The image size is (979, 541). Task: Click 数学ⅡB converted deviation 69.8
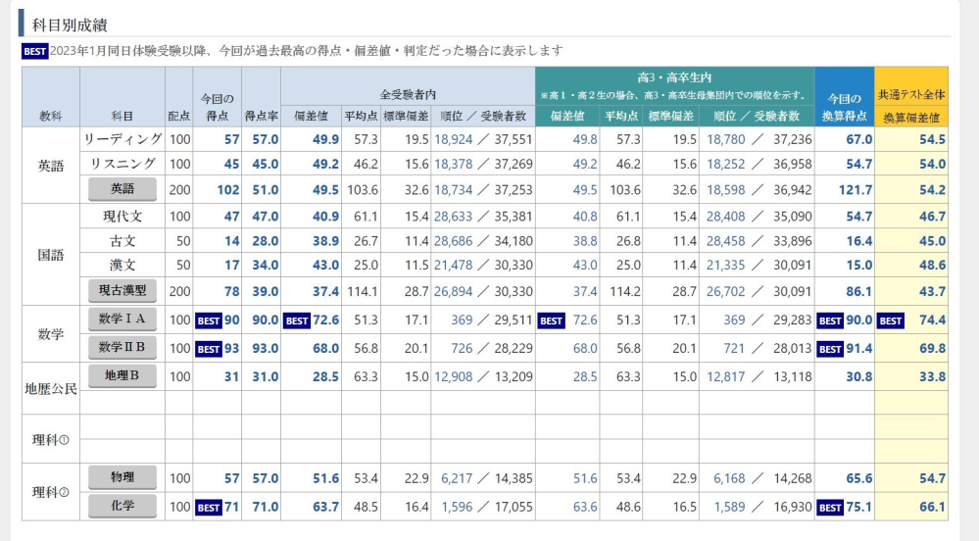[x=932, y=348]
